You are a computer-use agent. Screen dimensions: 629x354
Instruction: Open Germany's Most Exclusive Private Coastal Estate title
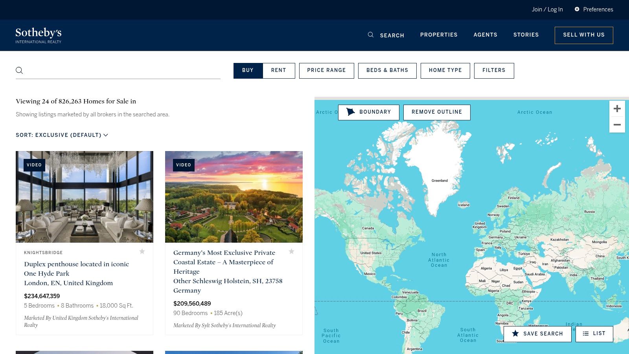pyautogui.click(x=224, y=262)
